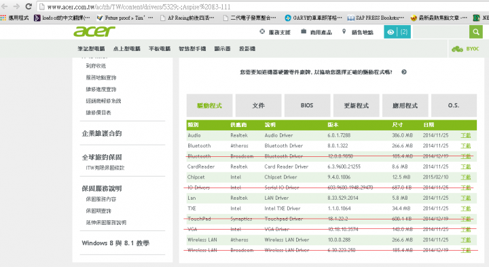Image resolution: width=489 pixels, height=267 pixels.
Task: Click the Acer site search field
Action: coord(441,32)
